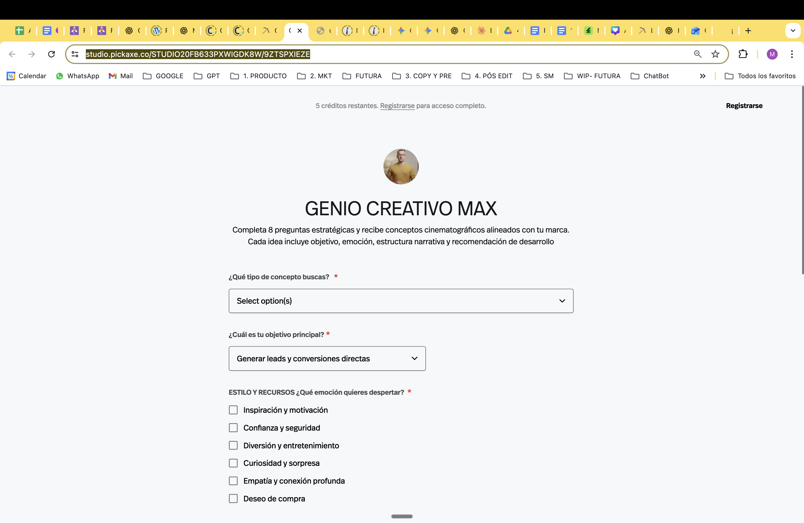
Task: Open Chrome three-dot menu
Action: 791,54
